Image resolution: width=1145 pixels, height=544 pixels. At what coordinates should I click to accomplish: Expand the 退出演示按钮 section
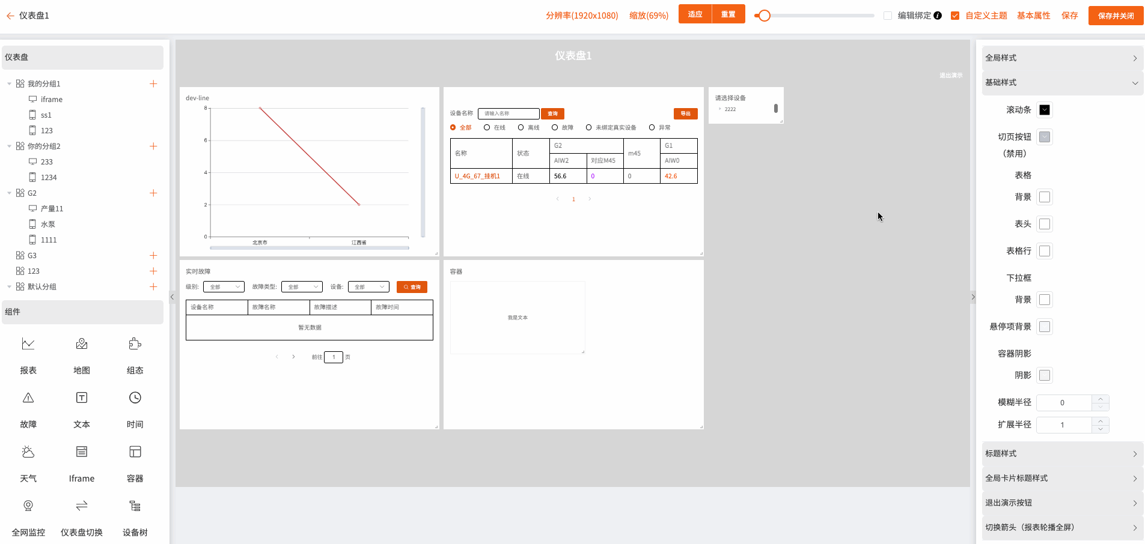(1063, 503)
